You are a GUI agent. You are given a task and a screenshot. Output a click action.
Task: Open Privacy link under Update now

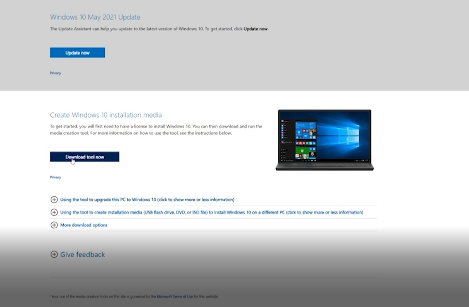pos(55,73)
